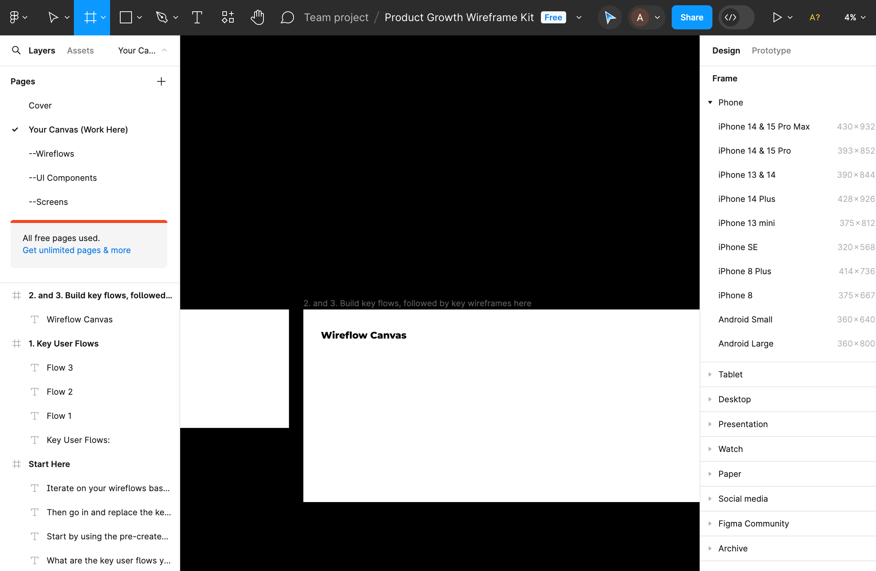
Task: Open the Actions and resources panel
Action: [x=228, y=17]
